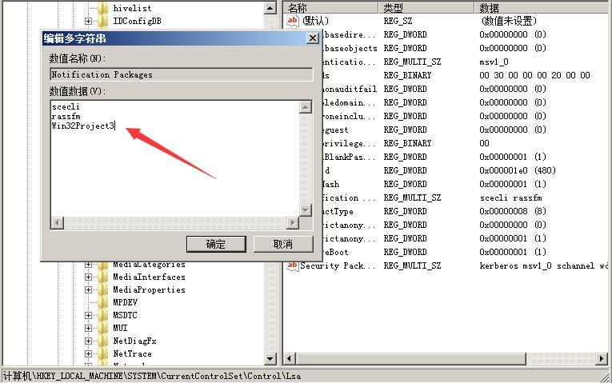Screen dimensions: 612x383
Task: Select the MediaInterfaces folder icon
Action: pos(103,277)
